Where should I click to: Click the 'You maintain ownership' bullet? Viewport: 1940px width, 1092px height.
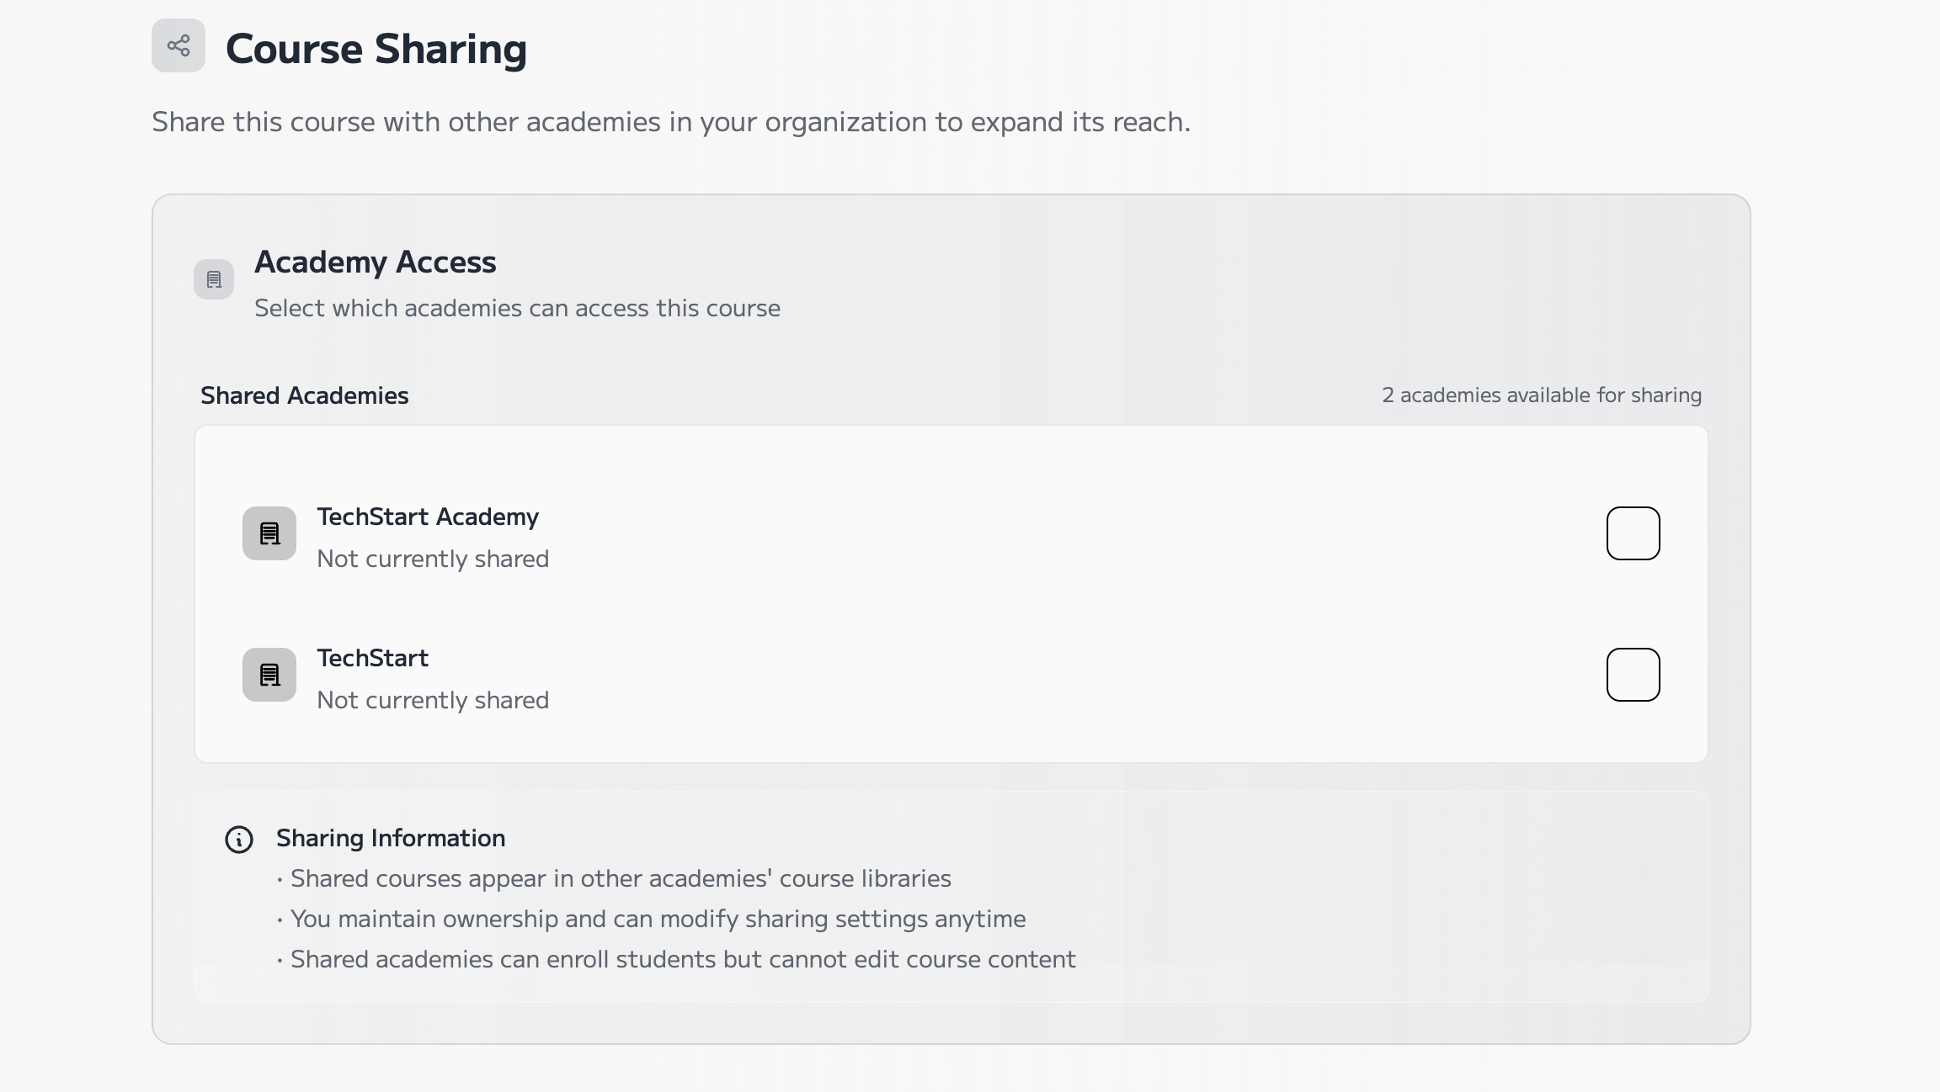pos(657,919)
